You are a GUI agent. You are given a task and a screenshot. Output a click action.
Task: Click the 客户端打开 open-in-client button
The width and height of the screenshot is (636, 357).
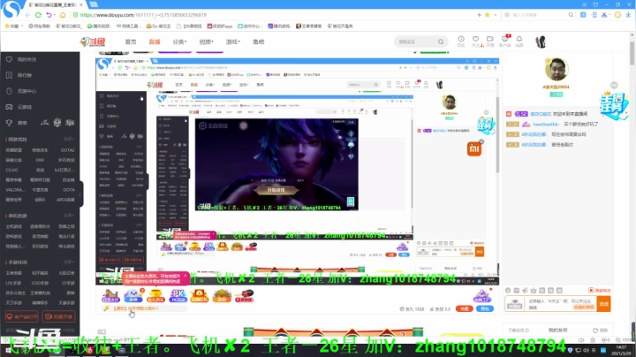[x=22, y=316]
